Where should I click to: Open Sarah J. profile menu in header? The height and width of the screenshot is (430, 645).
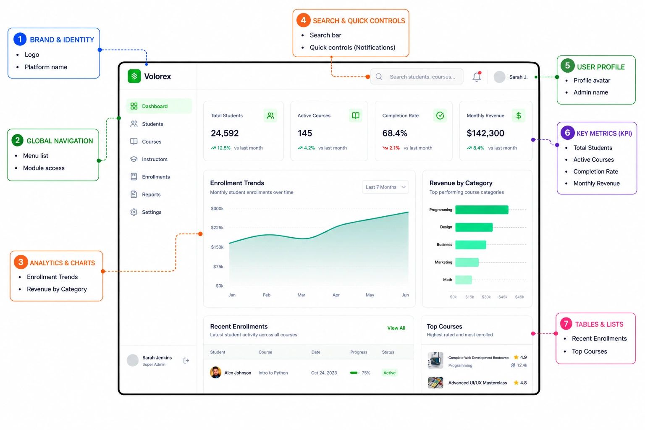click(511, 77)
